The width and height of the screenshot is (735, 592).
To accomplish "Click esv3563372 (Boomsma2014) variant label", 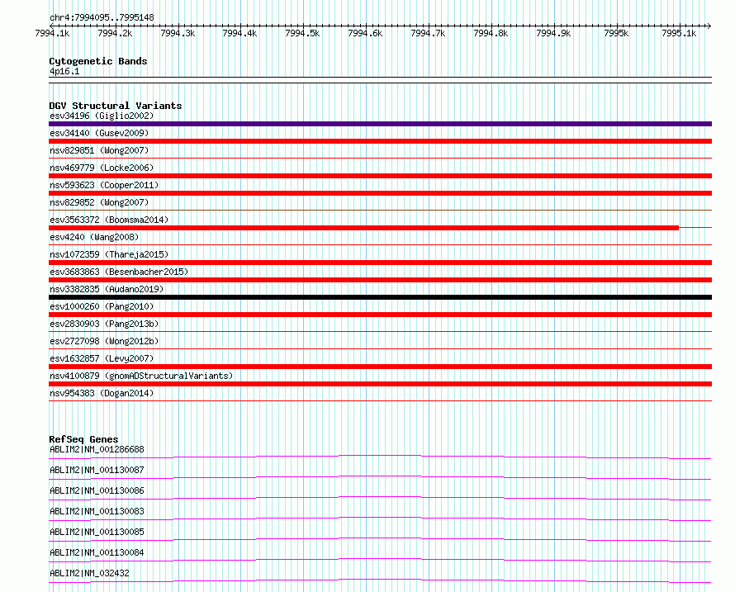I will (109, 220).
